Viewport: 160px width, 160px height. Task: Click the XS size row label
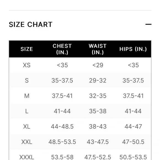27,65
